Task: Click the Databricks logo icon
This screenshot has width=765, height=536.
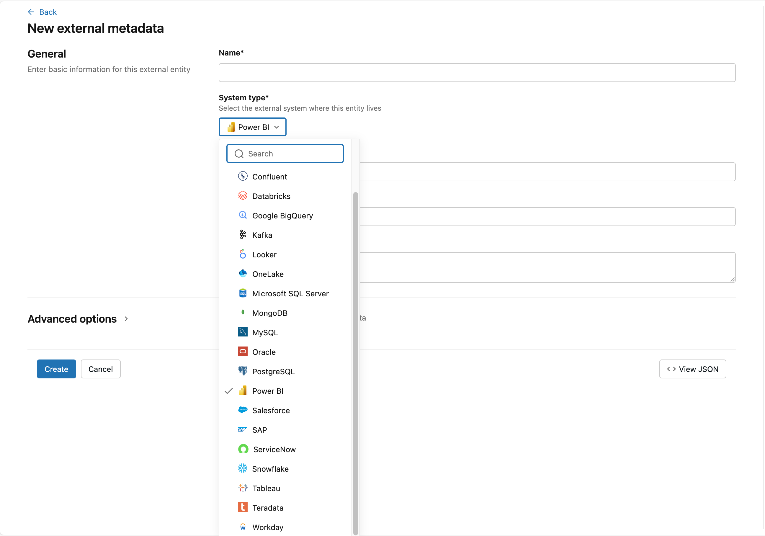Action: [x=243, y=196]
